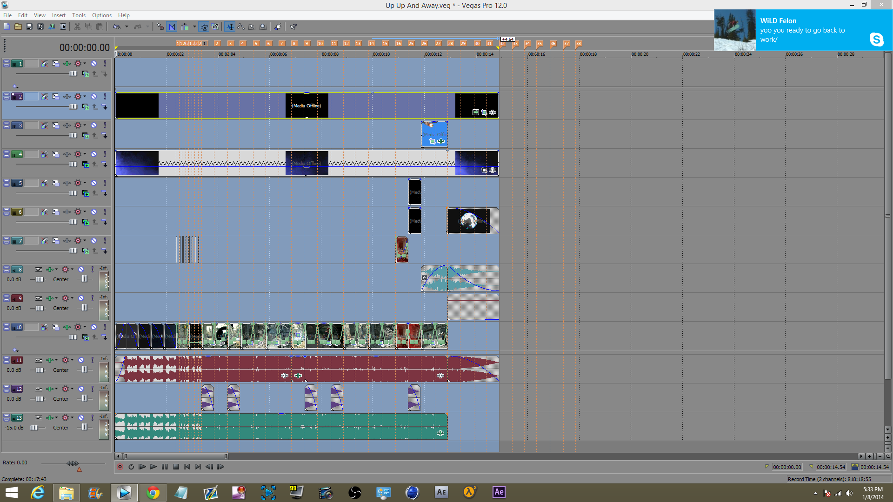The height and width of the screenshot is (502, 893).
Task: Open the Tools menu
Action: click(79, 15)
